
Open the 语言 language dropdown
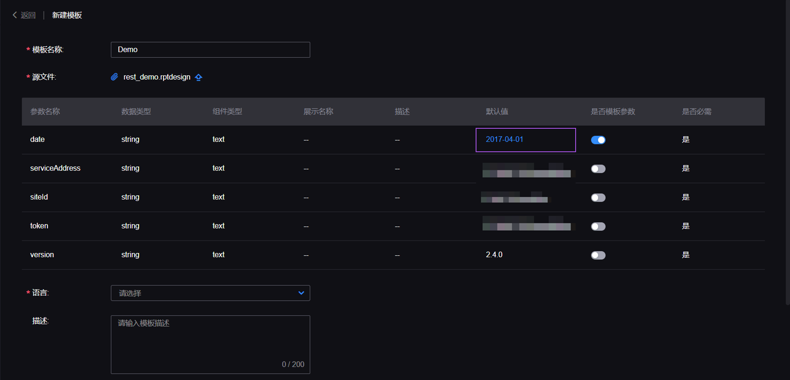click(x=210, y=293)
